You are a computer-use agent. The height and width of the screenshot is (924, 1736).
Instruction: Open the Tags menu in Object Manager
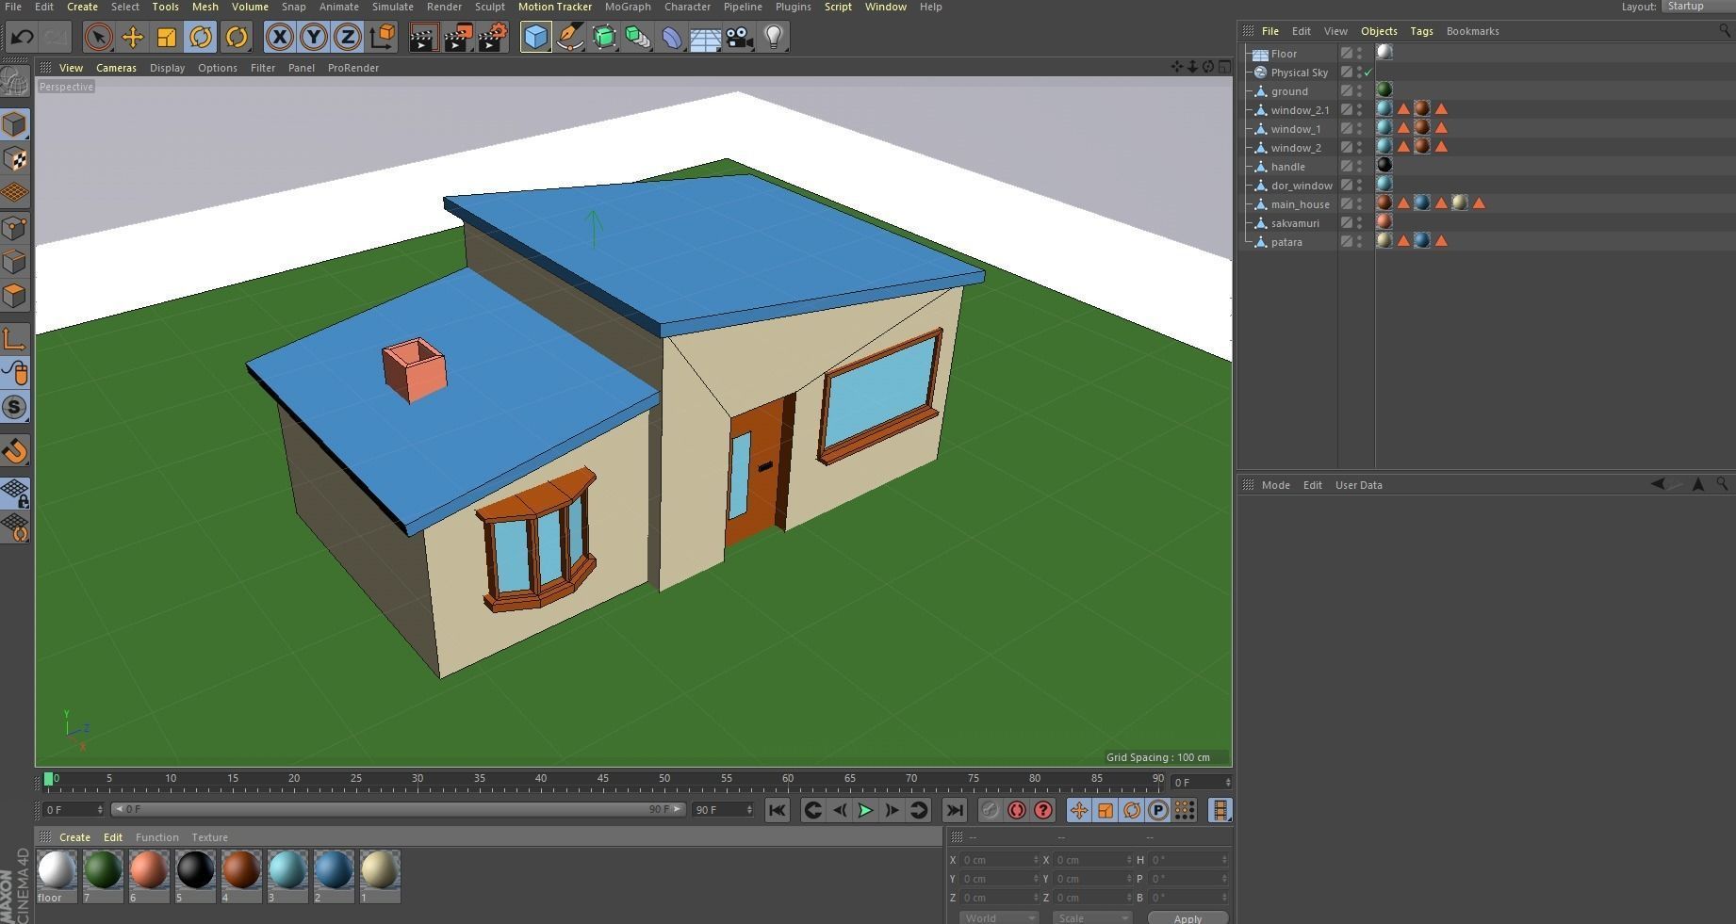(x=1421, y=31)
